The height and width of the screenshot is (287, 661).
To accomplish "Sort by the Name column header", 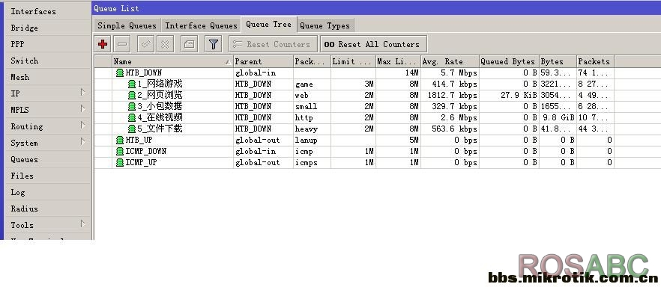I will (172, 62).
